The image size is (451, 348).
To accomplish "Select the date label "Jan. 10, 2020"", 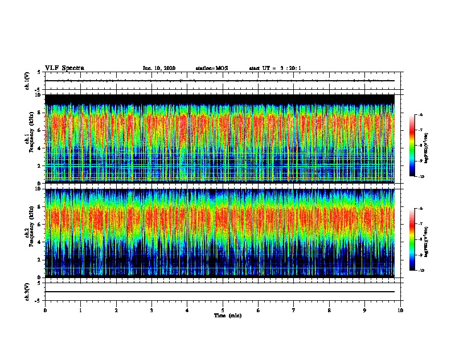I will tap(159, 68).
